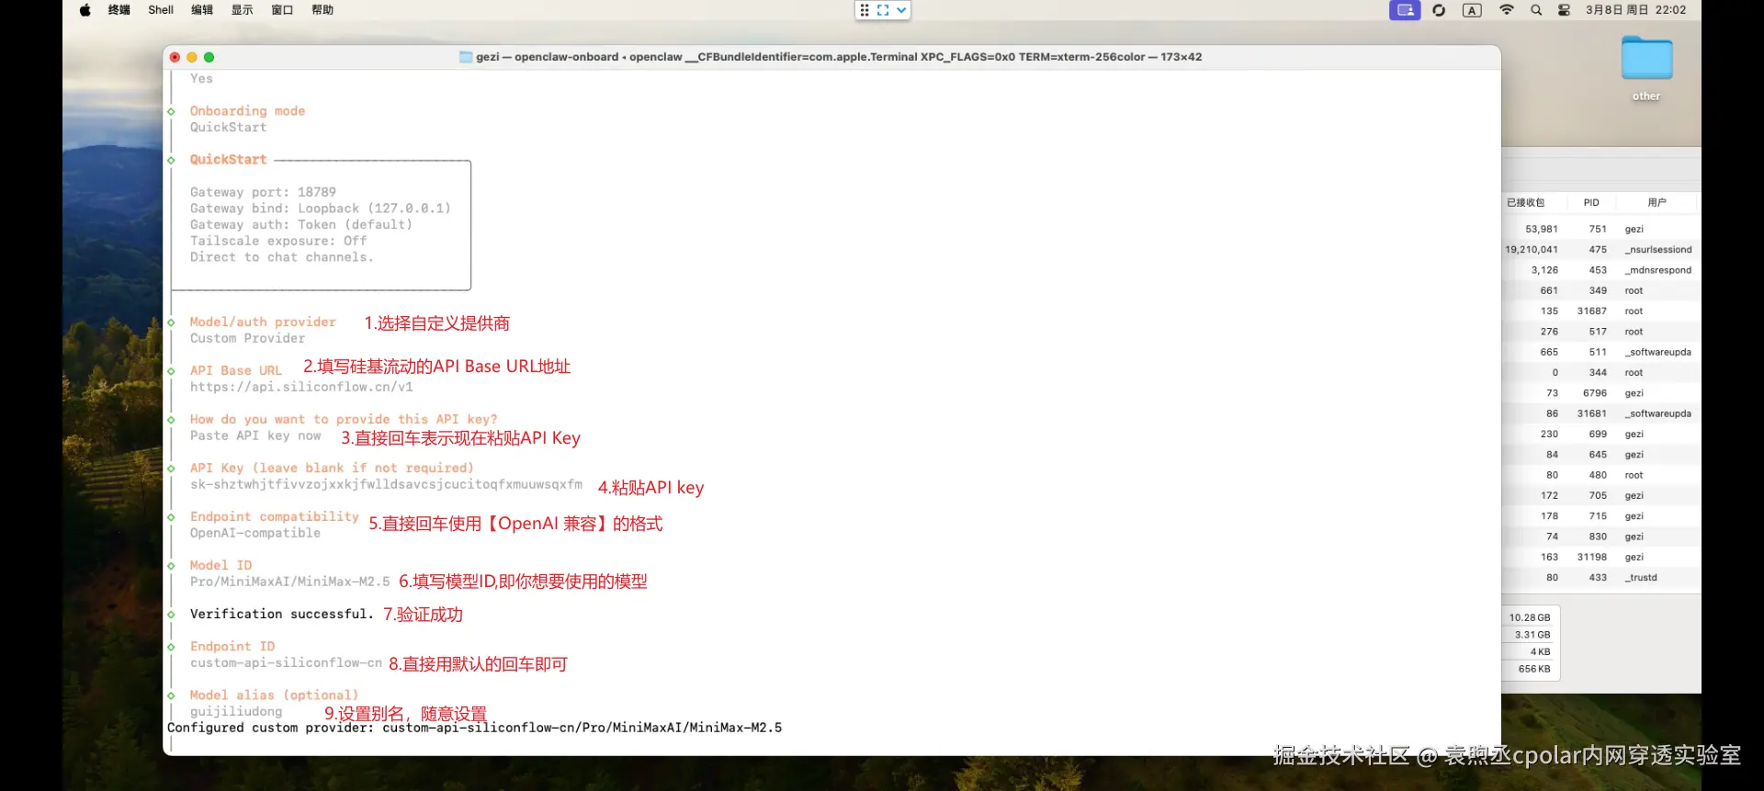Select the row with PID 6796
The image size is (1764, 791).
click(x=1600, y=393)
